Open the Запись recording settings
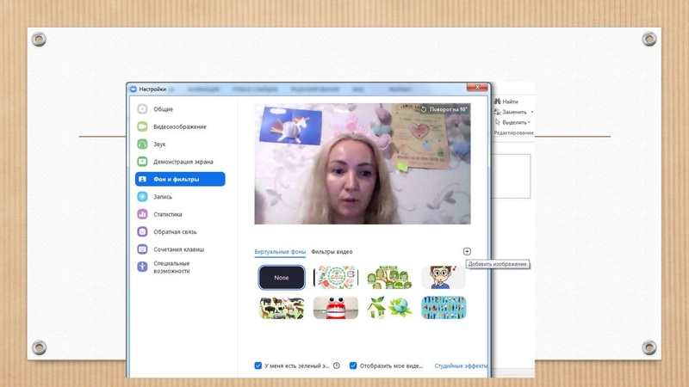Viewport: 689px width, 387px height. coord(162,197)
